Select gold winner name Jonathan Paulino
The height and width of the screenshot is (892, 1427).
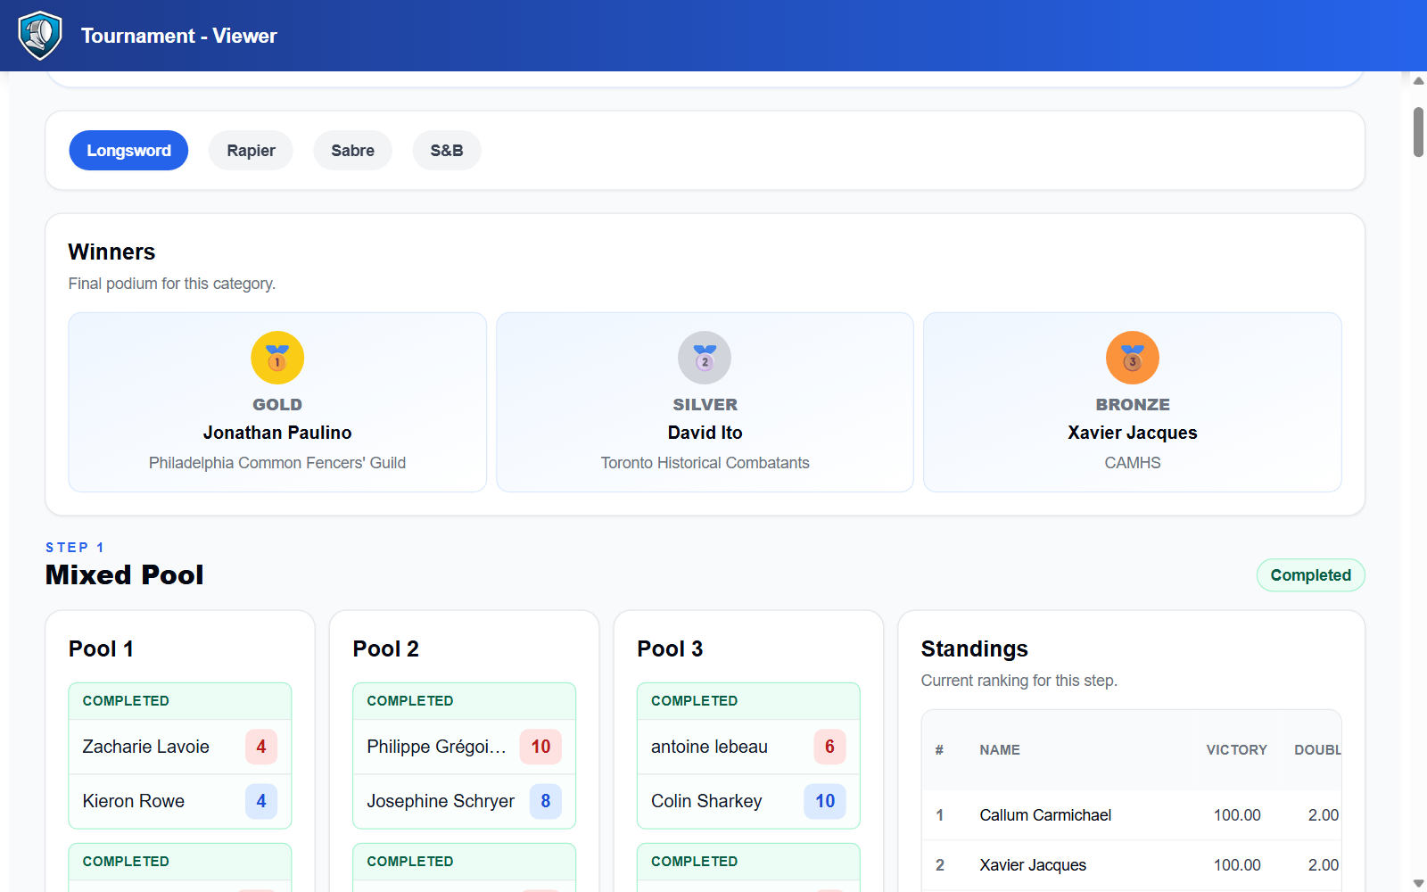pos(277,433)
